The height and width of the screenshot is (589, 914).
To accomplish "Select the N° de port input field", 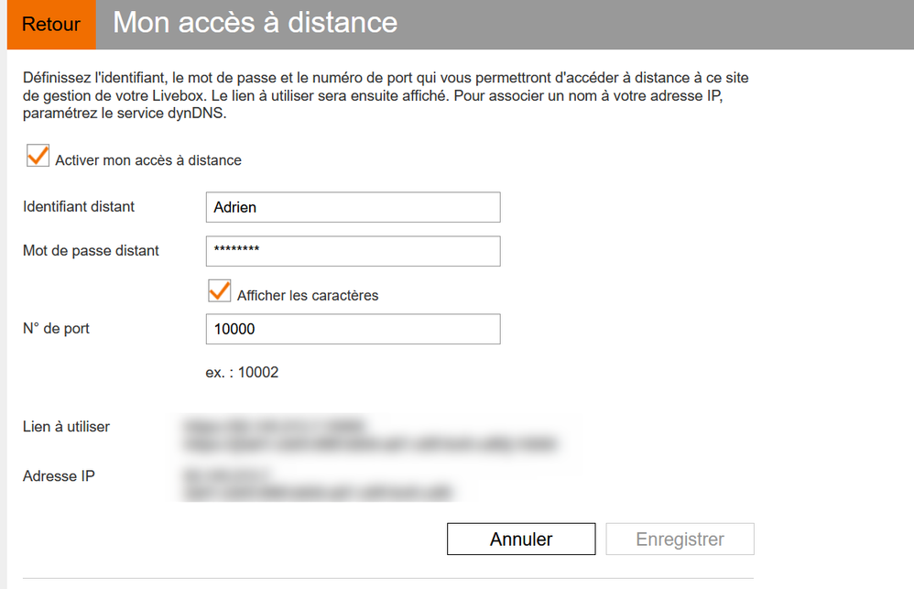I will (353, 329).
